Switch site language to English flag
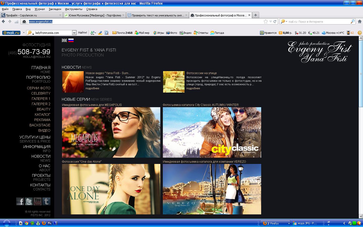 click(x=64, y=40)
